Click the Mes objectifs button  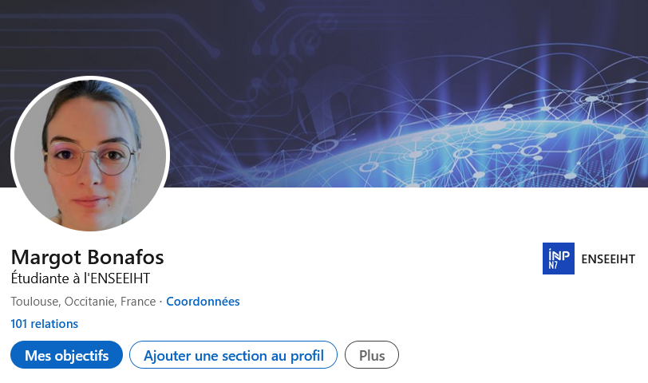66,355
